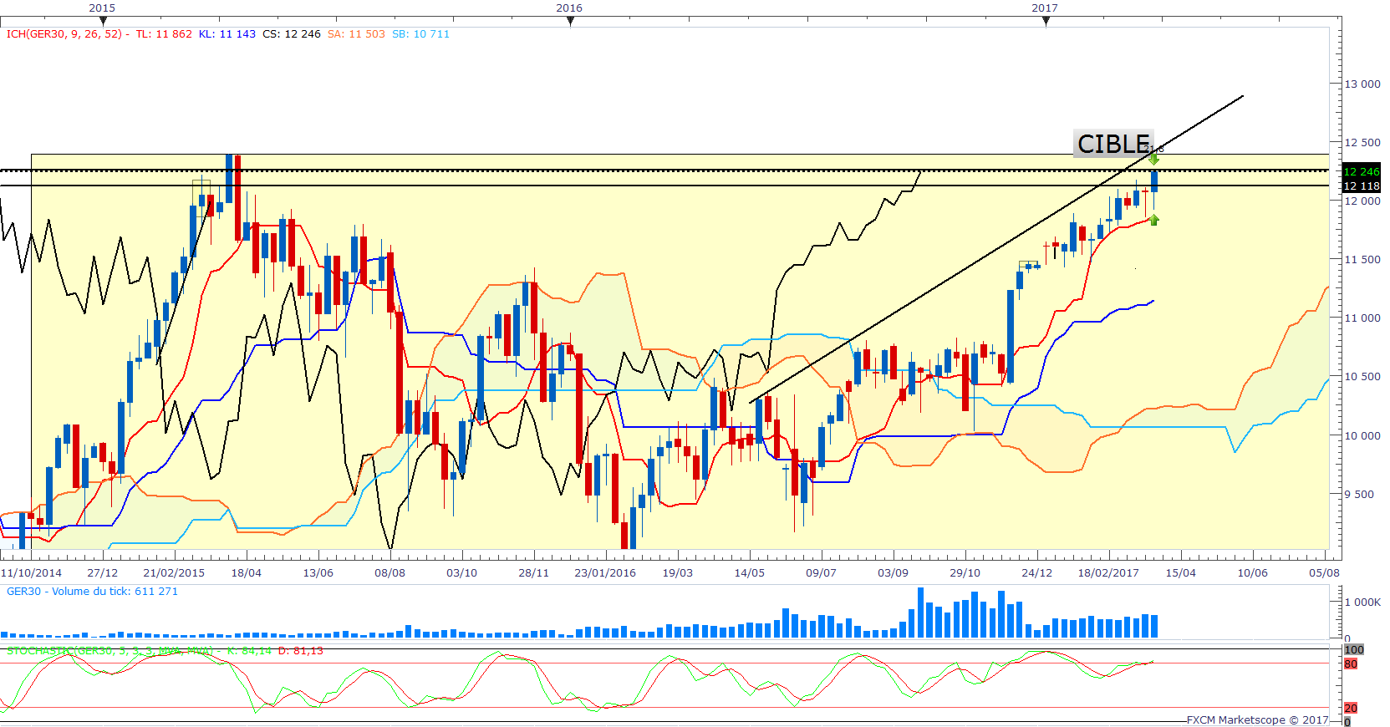Click the 27/12 date on the time axis

103,573
